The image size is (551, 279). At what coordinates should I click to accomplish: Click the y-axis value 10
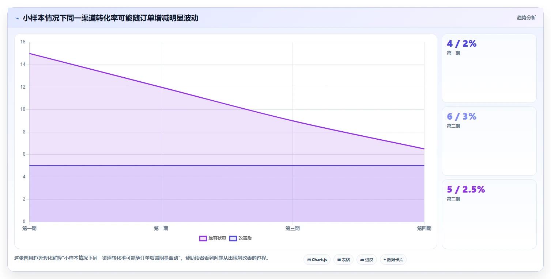23,109
